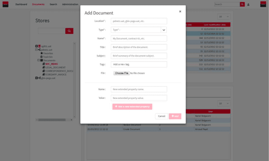The width and height of the screenshot is (269, 161).
Task: Select sgd01.uat in the tree
Action: tap(46, 46)
